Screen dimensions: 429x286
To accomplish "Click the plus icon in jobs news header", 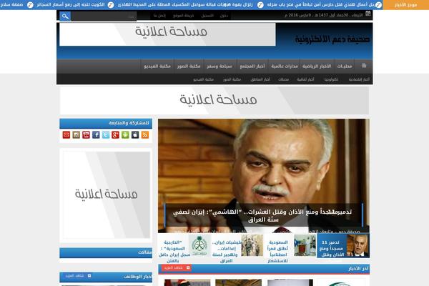I will [89, 276].
